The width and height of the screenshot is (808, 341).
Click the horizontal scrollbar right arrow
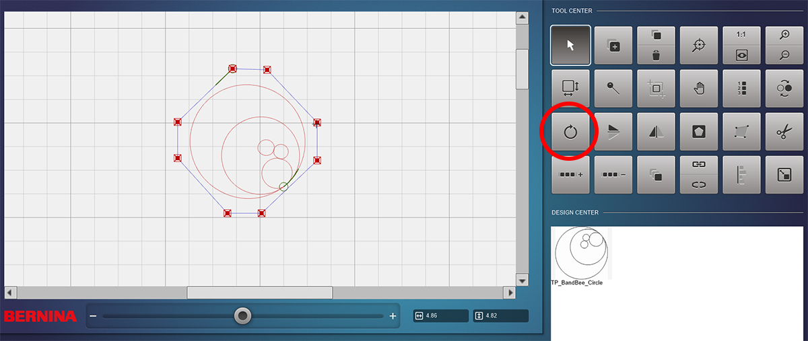(x=511, y=293)
